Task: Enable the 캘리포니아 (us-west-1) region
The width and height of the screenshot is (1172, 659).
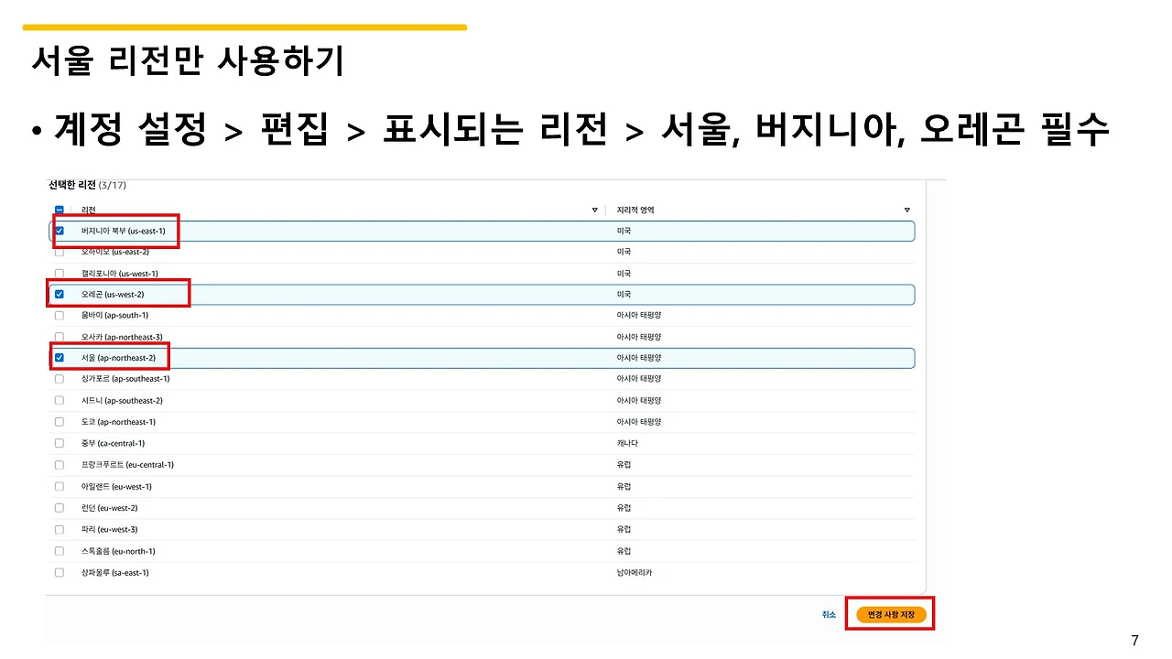Action: [59, 273]
